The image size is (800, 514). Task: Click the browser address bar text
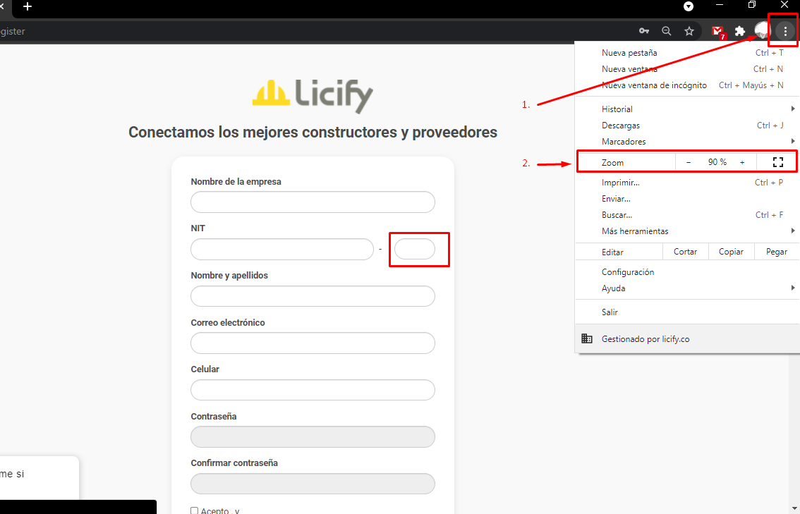pos(12,31)
